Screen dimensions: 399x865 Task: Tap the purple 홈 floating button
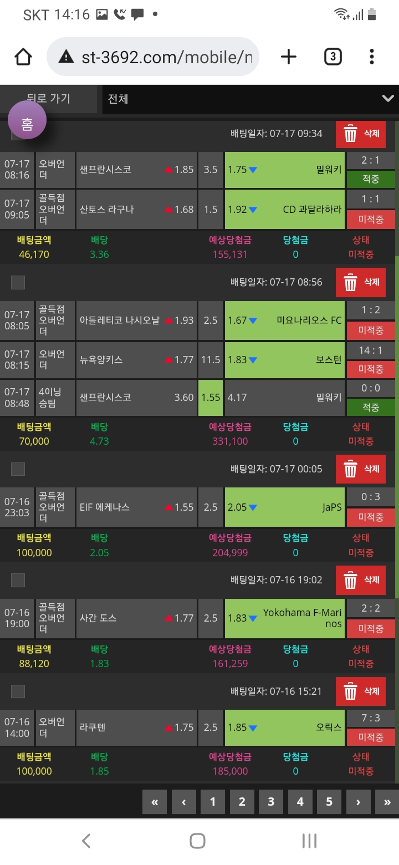(27, 123)
